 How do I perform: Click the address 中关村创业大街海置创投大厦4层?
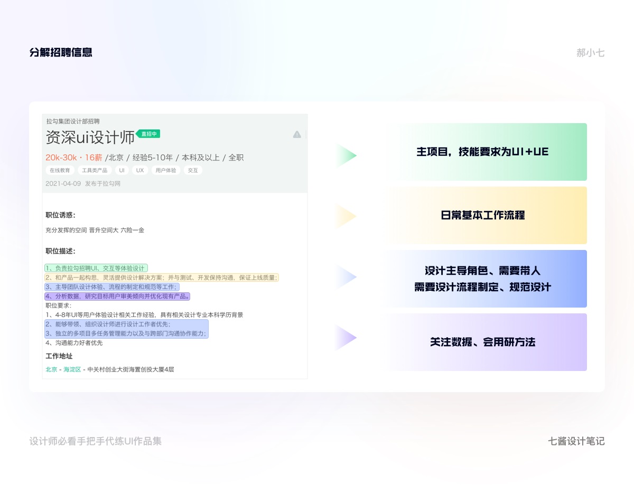(x=130, y=369)
